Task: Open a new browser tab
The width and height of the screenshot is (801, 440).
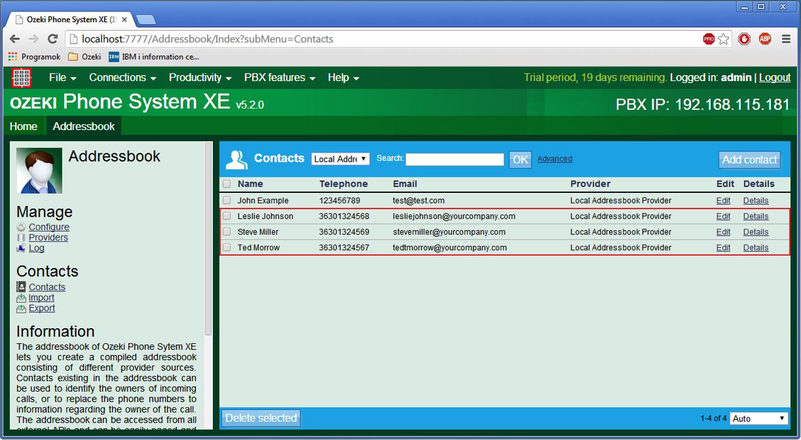Action: tap(145, 19)
